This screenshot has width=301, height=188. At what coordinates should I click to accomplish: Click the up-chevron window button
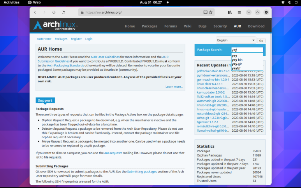(257, 12)
